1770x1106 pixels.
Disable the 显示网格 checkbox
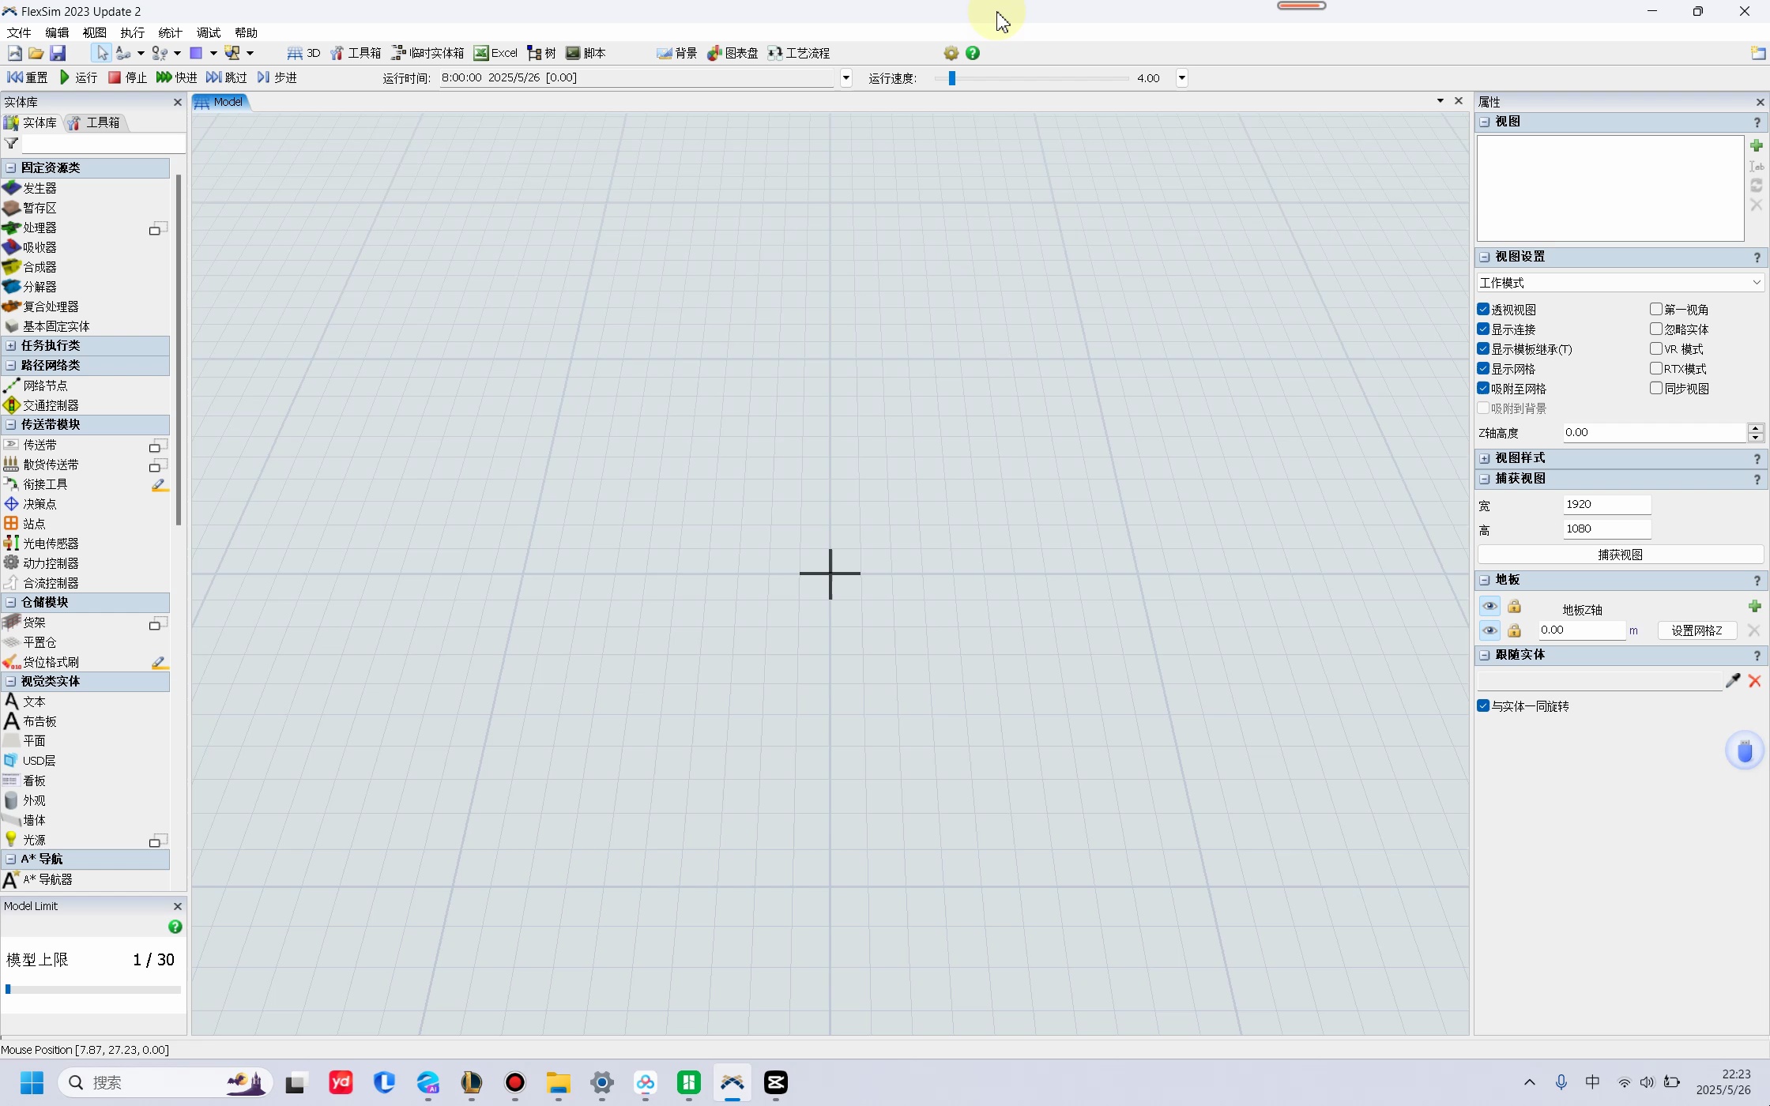1483,369
